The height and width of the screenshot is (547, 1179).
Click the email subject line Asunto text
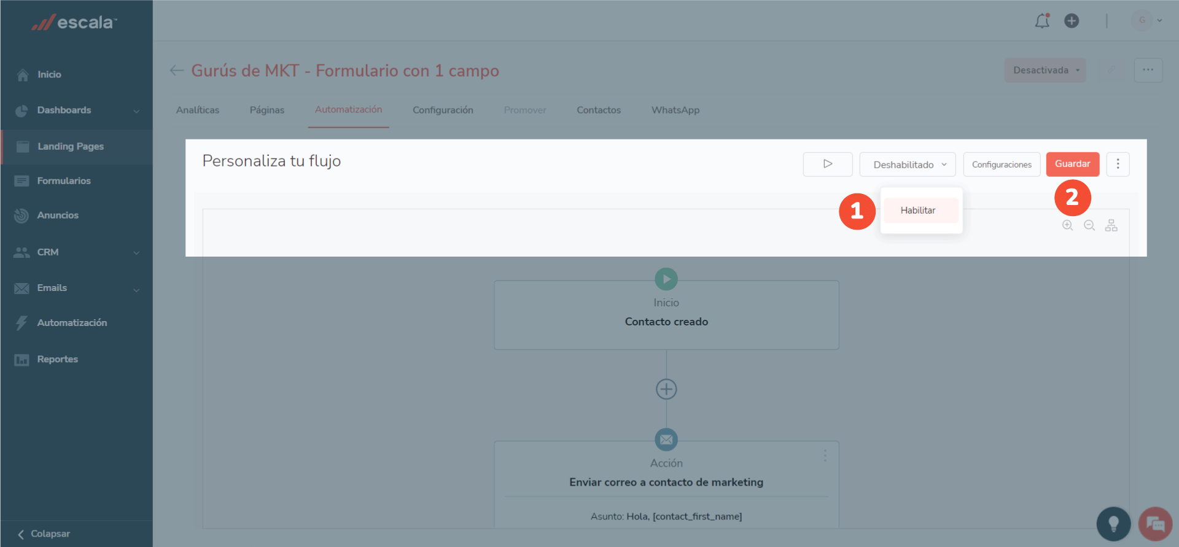[x=666, y=517]
